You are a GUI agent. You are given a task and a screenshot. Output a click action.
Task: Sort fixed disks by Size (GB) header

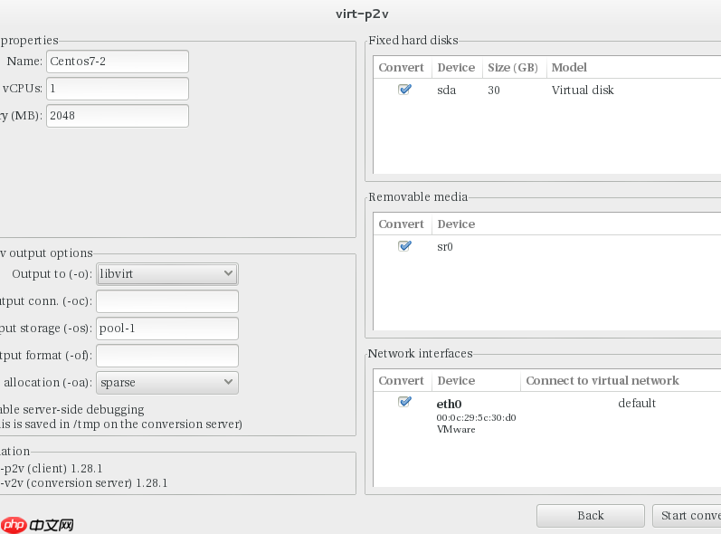point(514,68)
